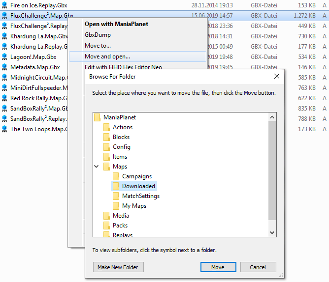Select the Red Rock Rally.Map file name
The image size is (329, 282).
(x=39, y=98)
